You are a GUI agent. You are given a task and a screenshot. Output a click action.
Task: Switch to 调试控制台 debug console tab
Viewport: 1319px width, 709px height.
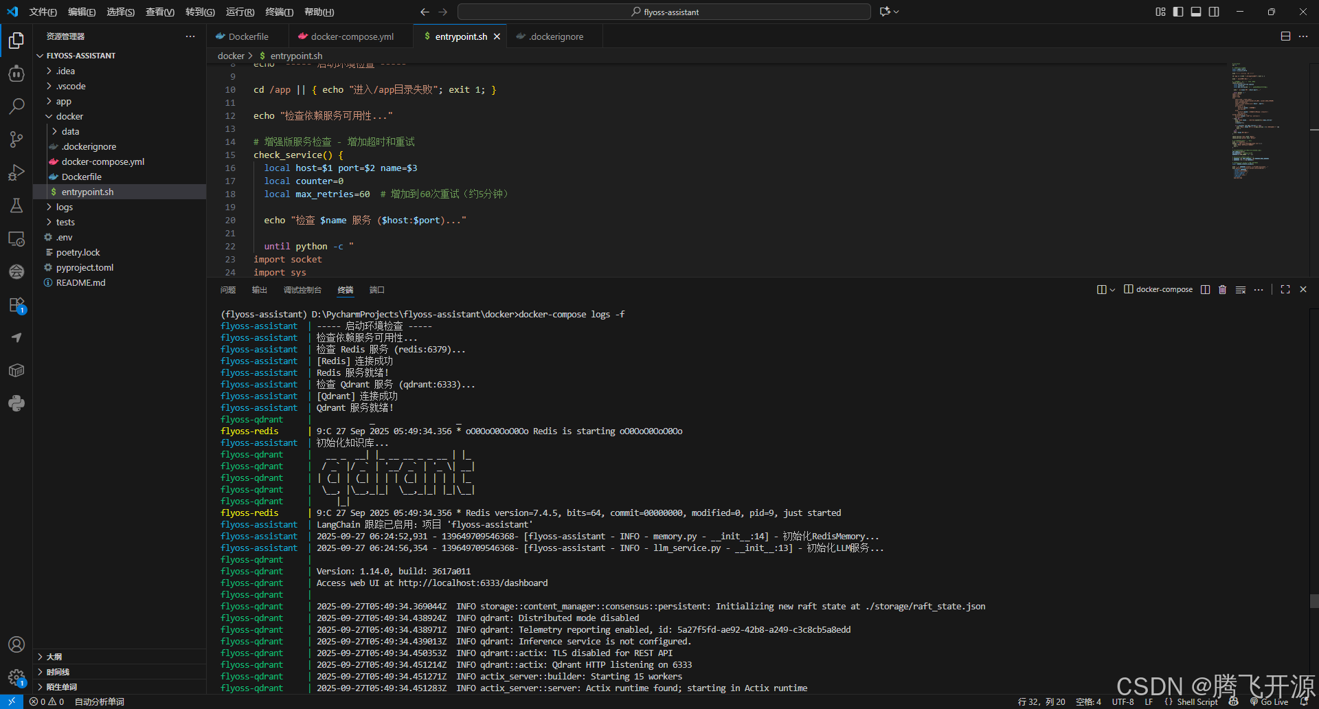tap(302, 290)
